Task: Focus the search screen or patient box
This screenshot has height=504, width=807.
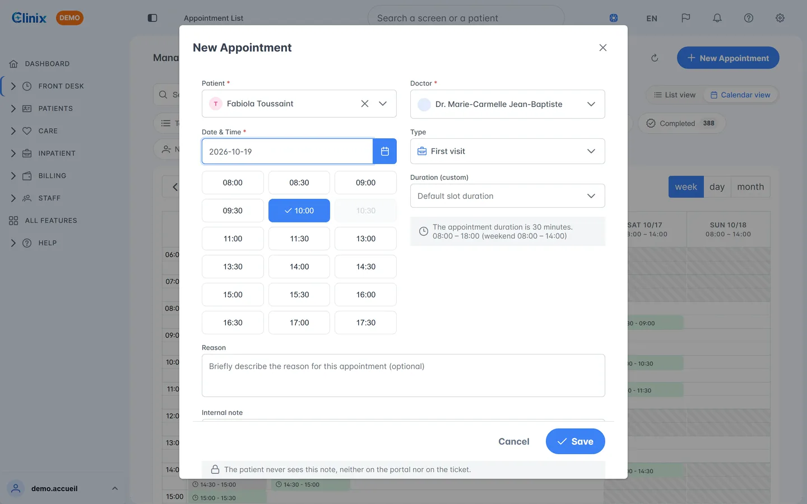Action: (x=466, y=18)
